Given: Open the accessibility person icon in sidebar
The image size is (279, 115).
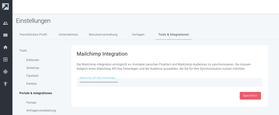Looking at the screenshot, I should (5, 83).
